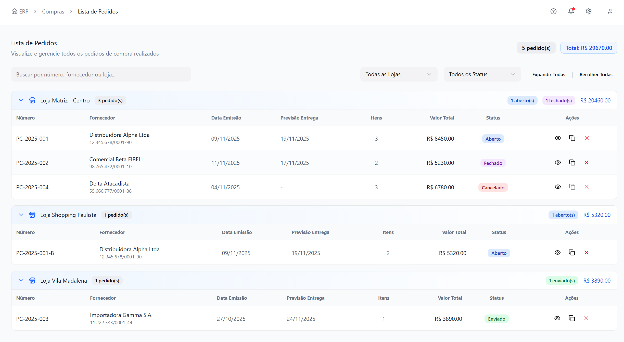This screenshot has height=342, width=624.
Task: View details of order PC-2025-003
Action: [557, 318]
